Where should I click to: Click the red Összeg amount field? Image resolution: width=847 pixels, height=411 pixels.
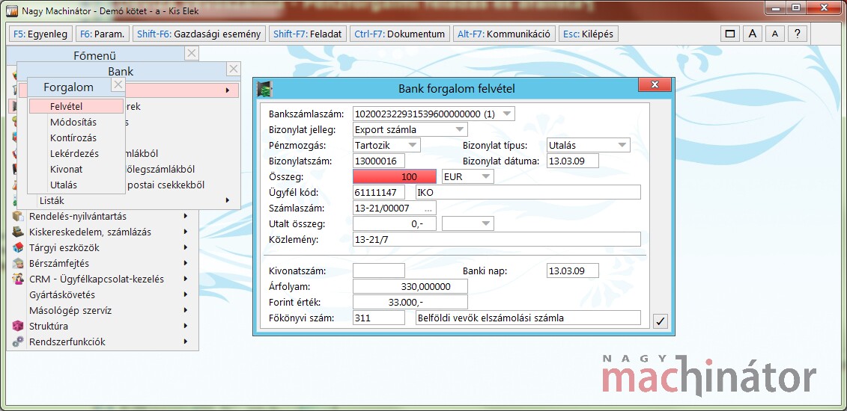[395, 176]
